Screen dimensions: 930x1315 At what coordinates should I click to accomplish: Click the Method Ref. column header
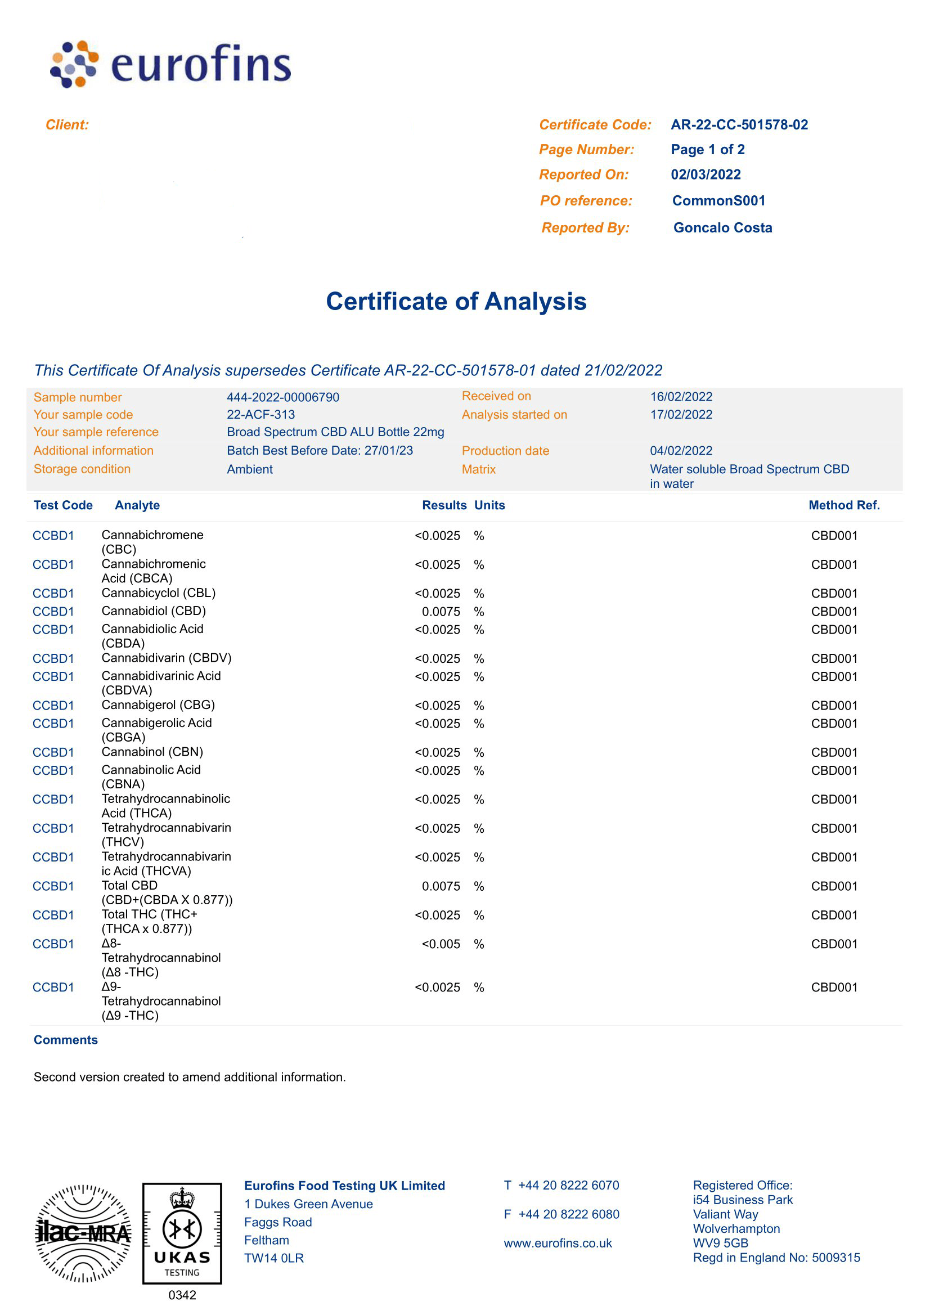tap(843, 505)
